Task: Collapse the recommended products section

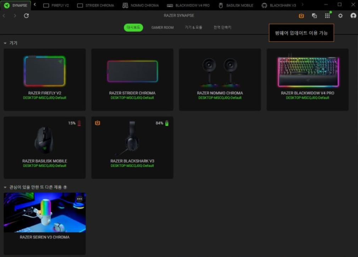Action: point(5,187)
